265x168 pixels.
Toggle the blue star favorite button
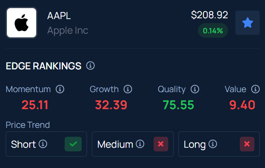pos(247,23)
